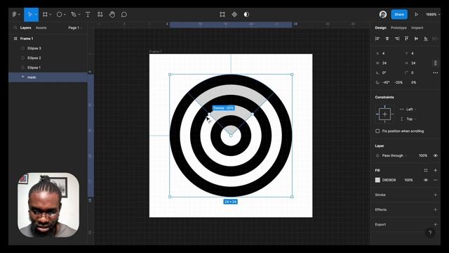
Task: Open the Design tab
Action: [380, 28]
